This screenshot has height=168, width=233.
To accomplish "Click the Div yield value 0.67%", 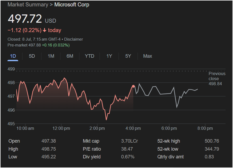I will [x=128, y=157].
